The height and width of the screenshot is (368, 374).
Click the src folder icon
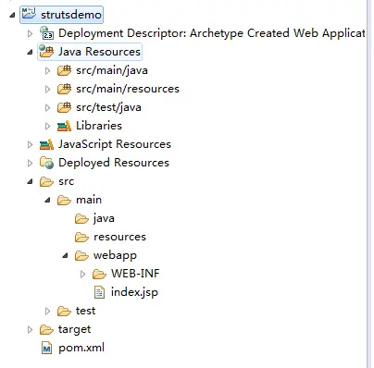pyautogui.click(x=46, y=181)
